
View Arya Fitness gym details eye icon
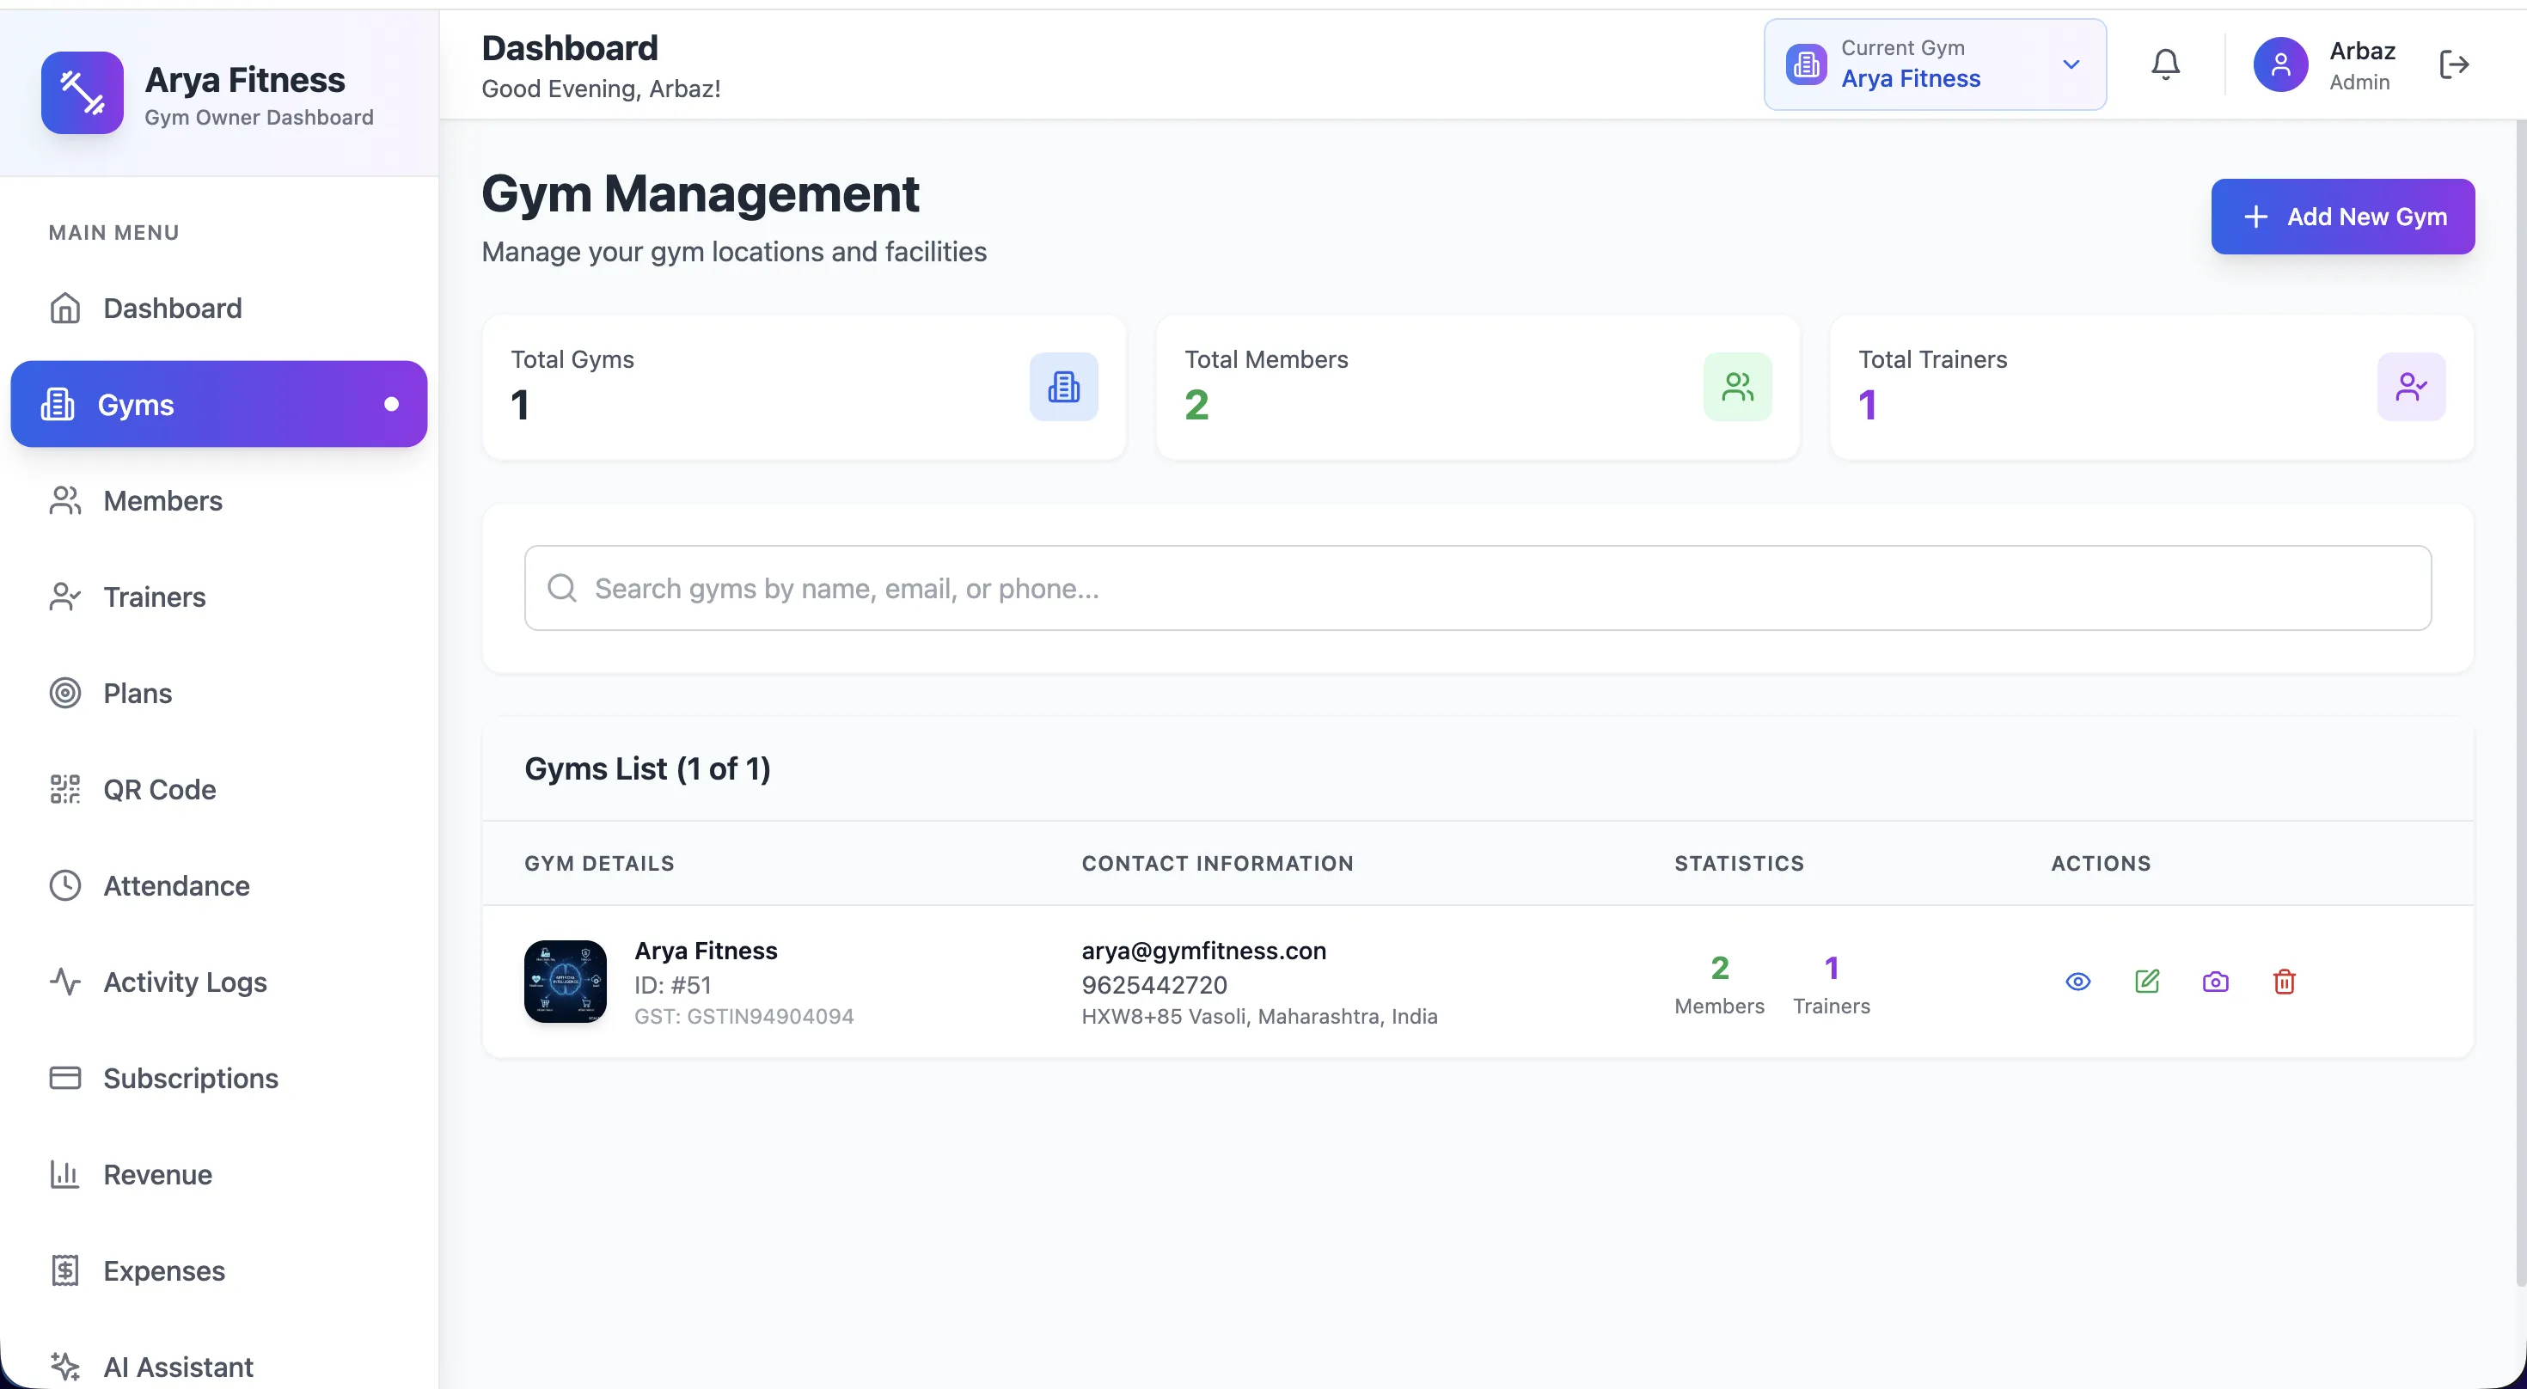[x=2077, y=982]
